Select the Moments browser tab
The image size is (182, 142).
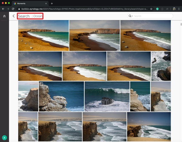point(30,3)
